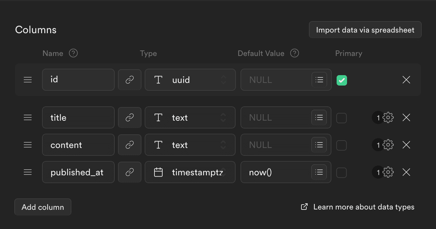Viewport: 436px width, 229px height.
Task: Enable the Primary checkbox for title
Action: (342, 117)
